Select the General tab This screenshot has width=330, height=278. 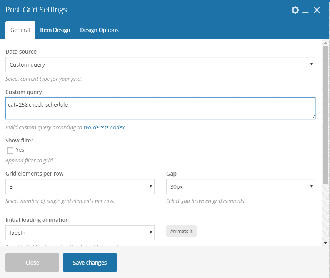[20, 30]
